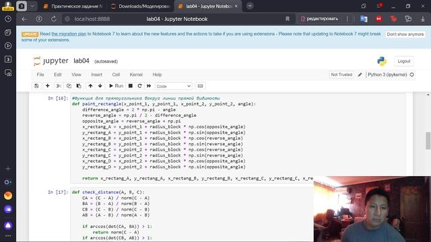Click the редактировать button
This screenshot has width=431, height=242.
tap(319, 19)
